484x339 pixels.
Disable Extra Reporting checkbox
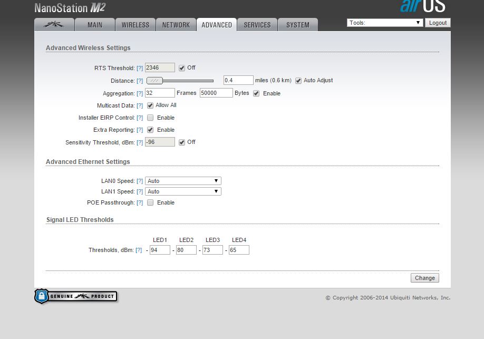[x=150, y=130]
